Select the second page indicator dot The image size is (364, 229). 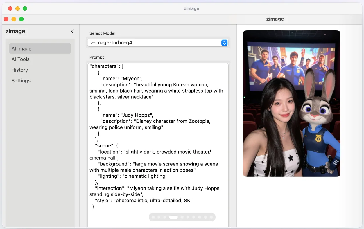tap(159, 217)
